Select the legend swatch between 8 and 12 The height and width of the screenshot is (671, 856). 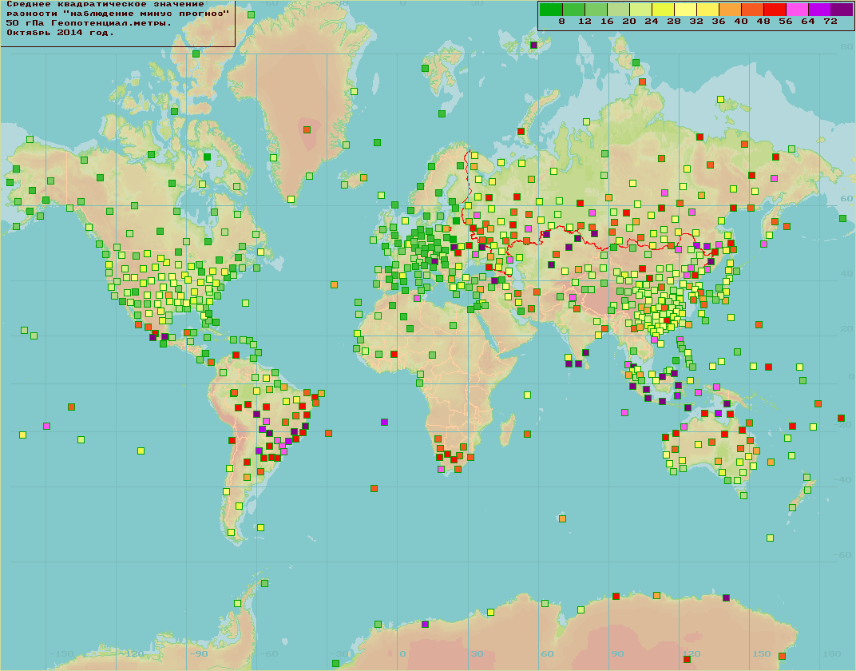[573, 9]
